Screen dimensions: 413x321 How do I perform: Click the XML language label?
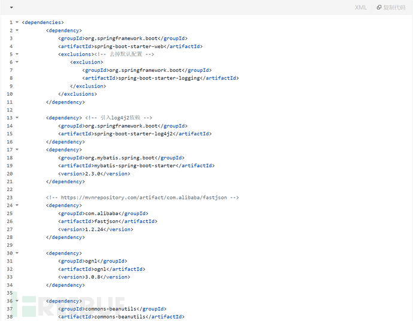point(361,7)
